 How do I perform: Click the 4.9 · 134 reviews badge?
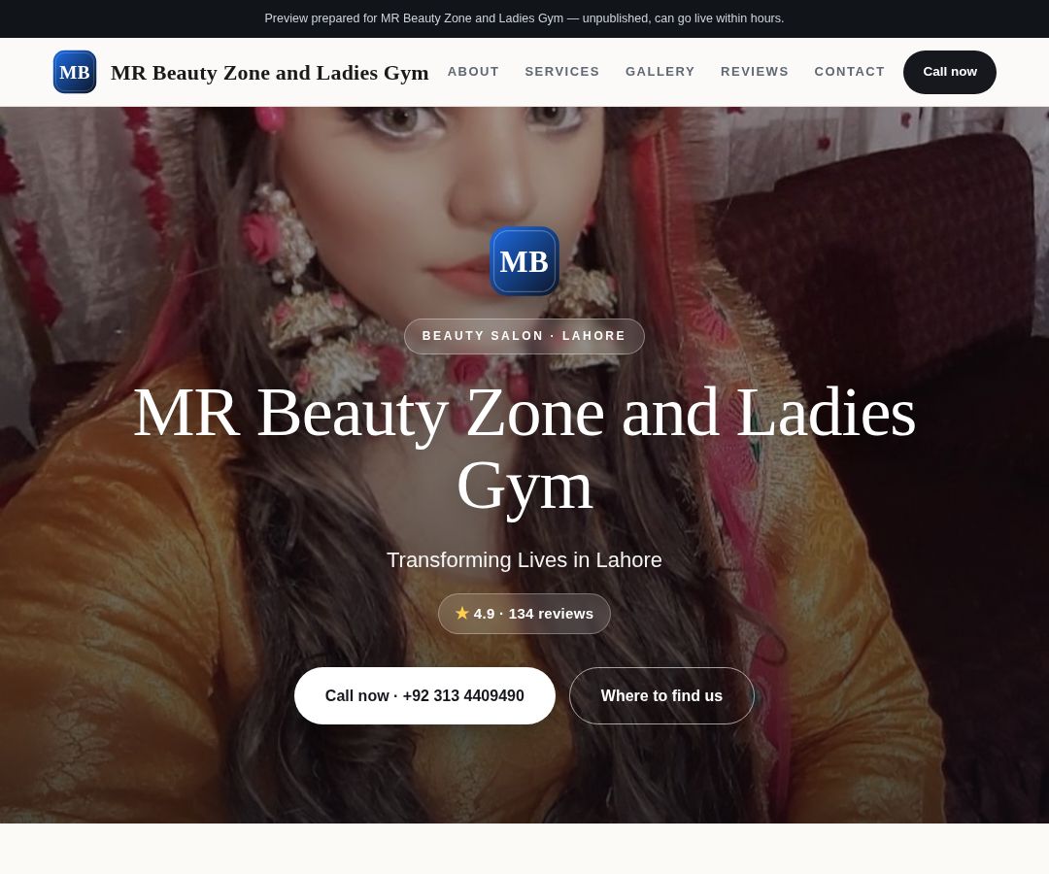(524, 614)
